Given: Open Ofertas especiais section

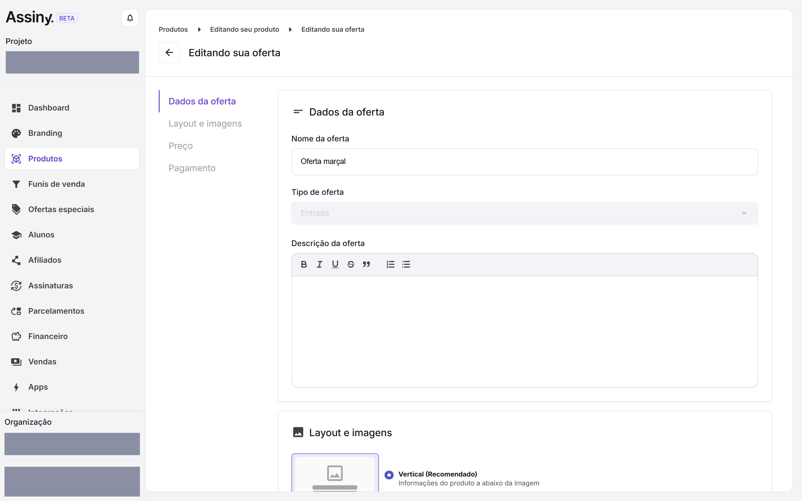Looking at the screenshot, I should click(72, 209).
